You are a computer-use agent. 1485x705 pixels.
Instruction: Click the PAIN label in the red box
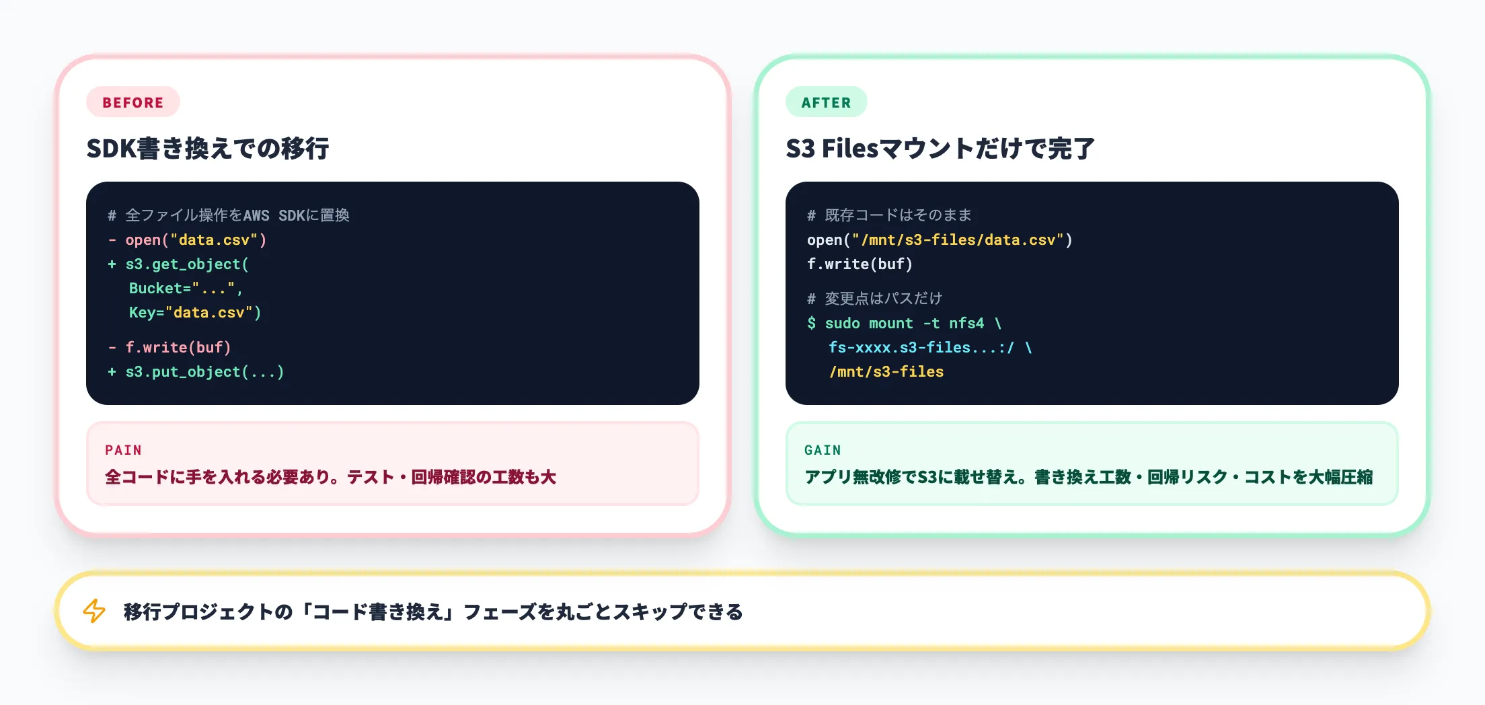(122, 449)
